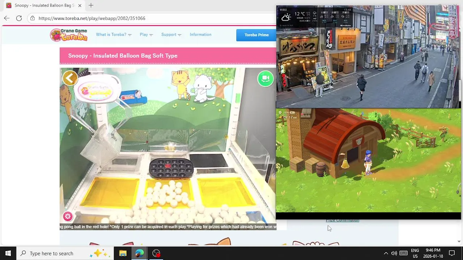Click the Toreba Crane Game logo
Viewport: 463px width, 260px height.
[69, 35]
